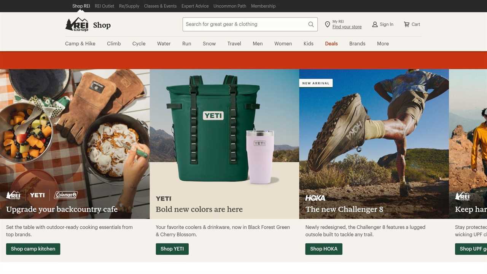Click the HOKA logo on the Challenger card
Screen dimensions: 487x274
coord(315,198)
